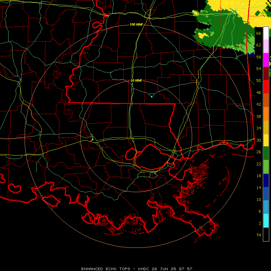The image size is (271, 271).
Task: Select the cyan legend swatch
Action: pyautogui.click(x=266, y=221)
